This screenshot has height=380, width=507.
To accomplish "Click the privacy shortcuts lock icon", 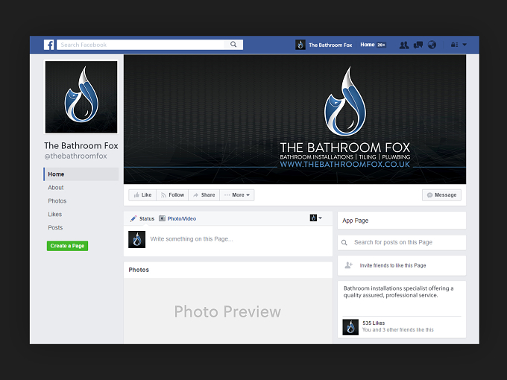I will coord(454,45).
